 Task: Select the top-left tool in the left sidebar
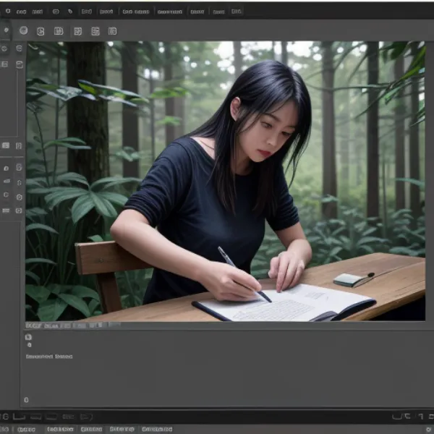pos(5,48)
